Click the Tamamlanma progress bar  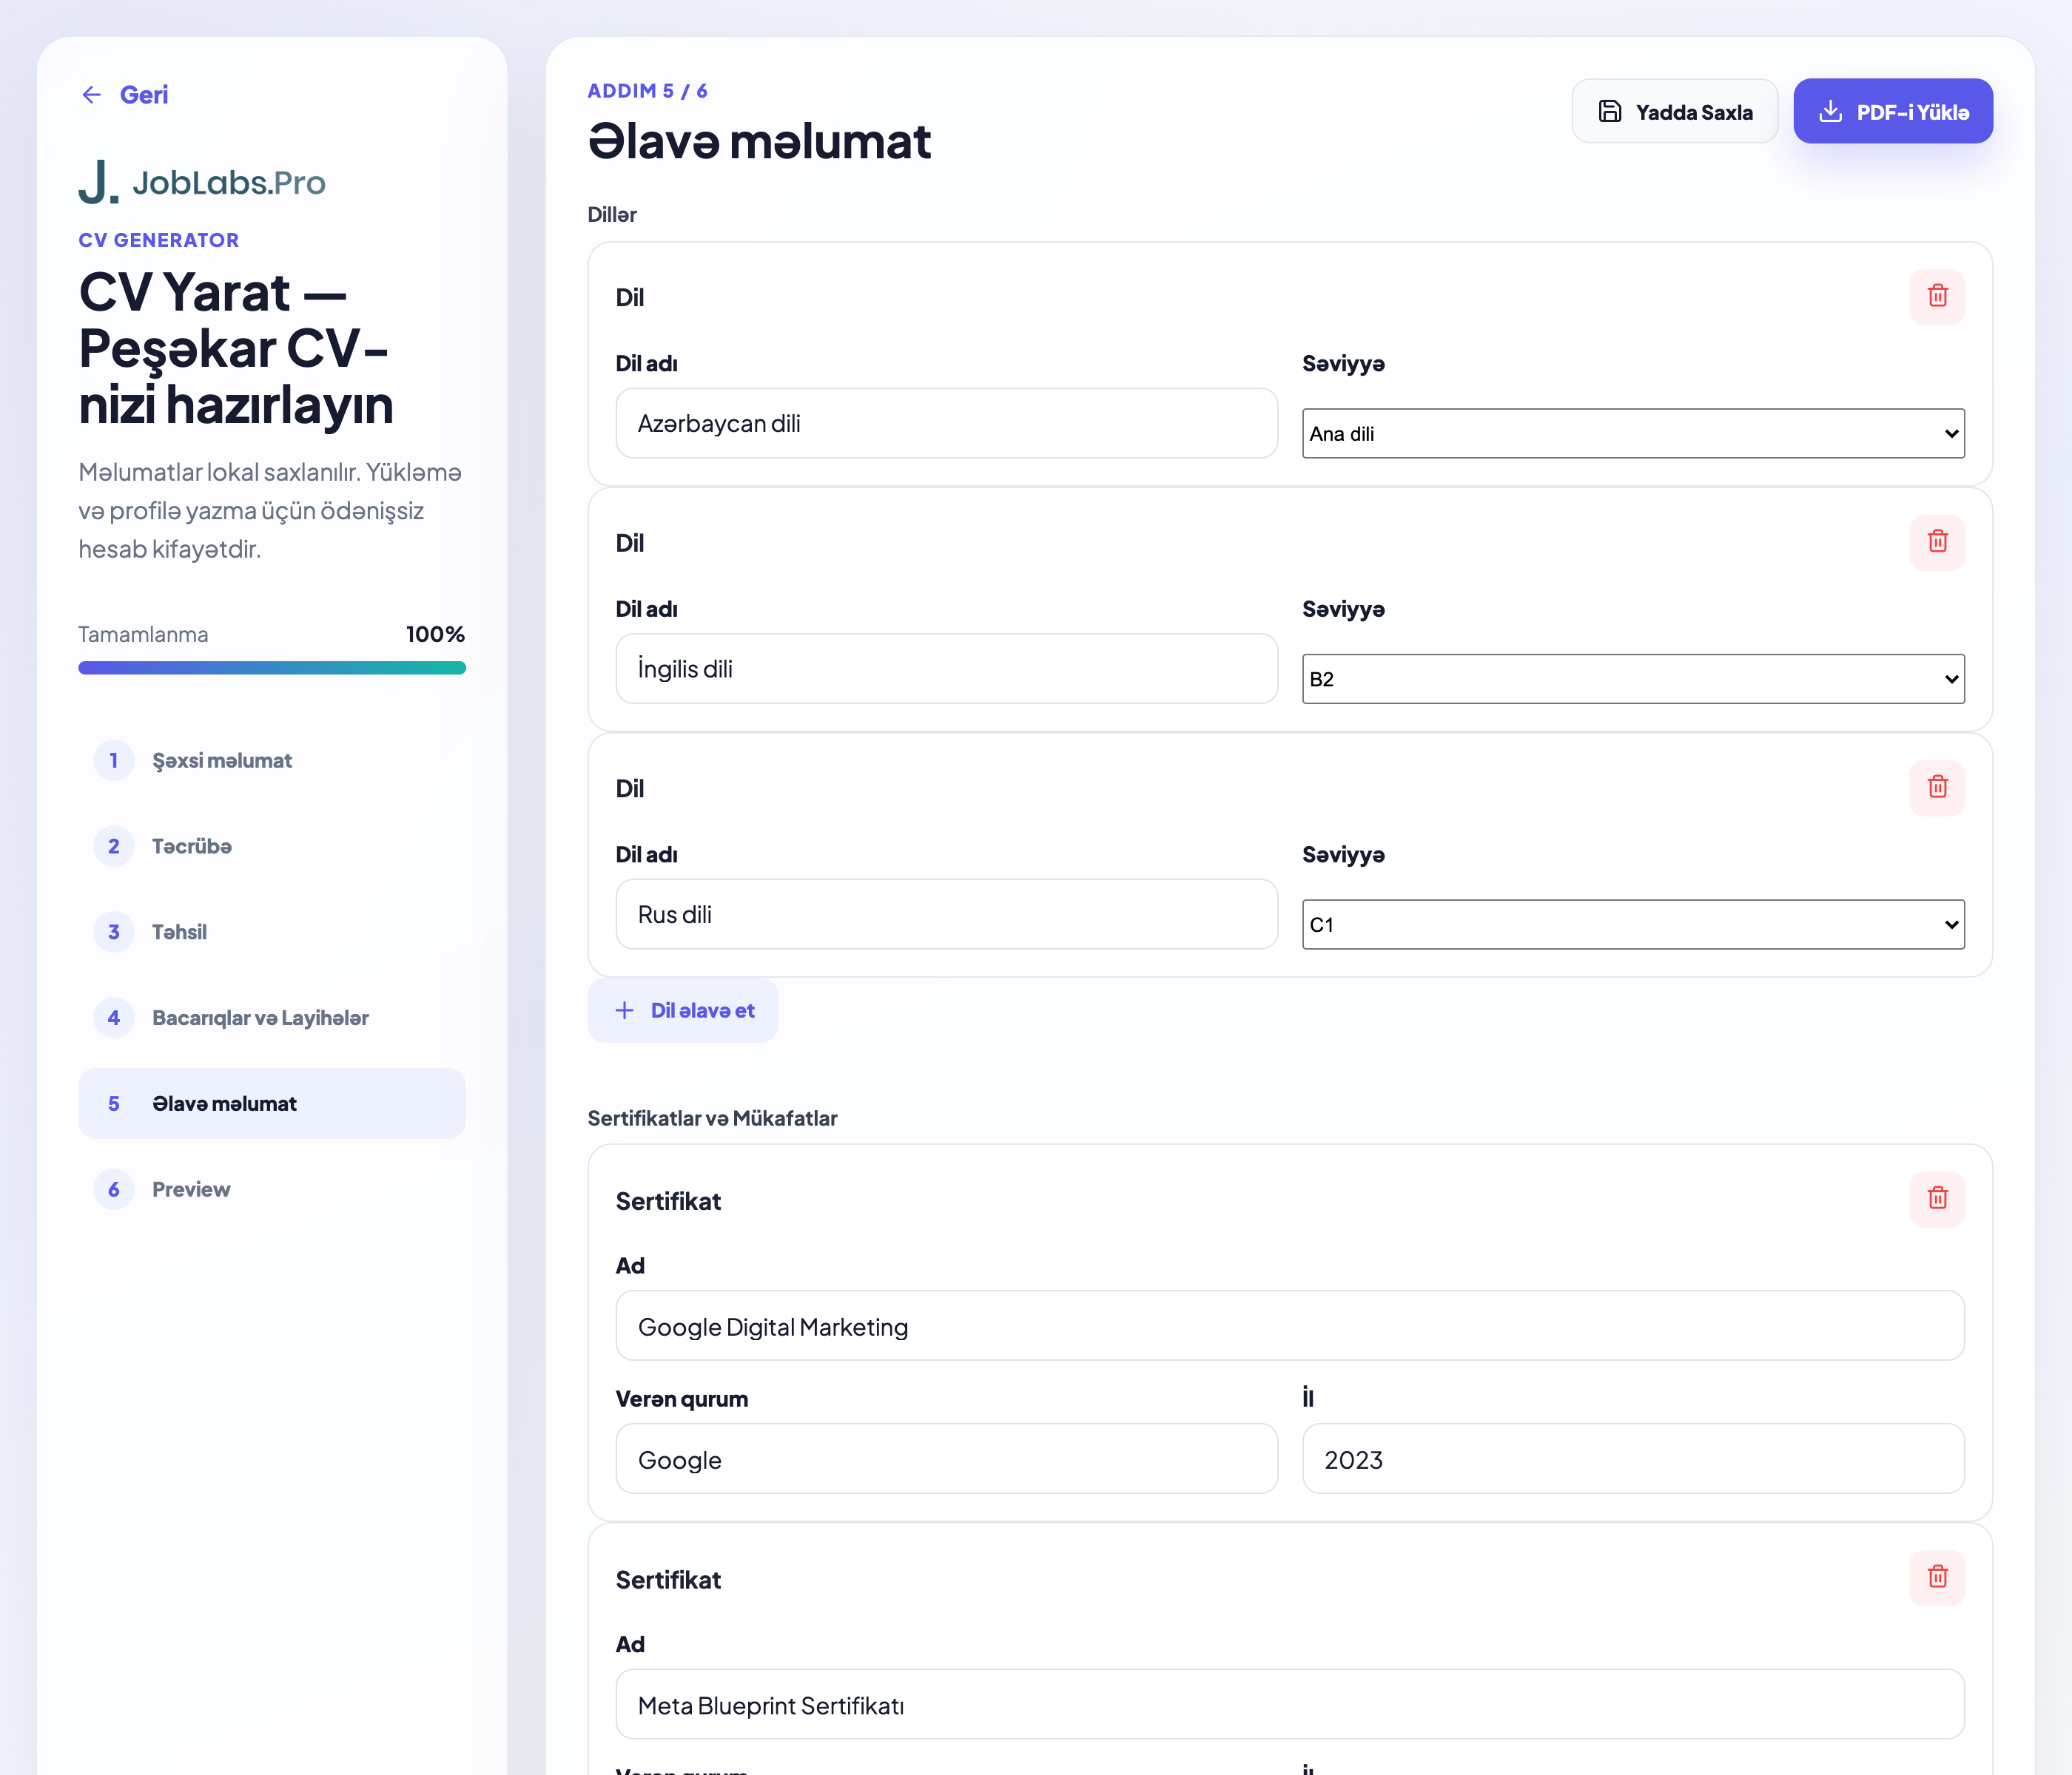tap(272, 668)
